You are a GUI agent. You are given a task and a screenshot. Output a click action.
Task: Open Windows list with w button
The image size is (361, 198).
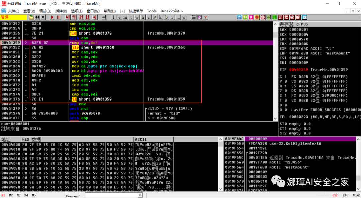coord(137,17)
